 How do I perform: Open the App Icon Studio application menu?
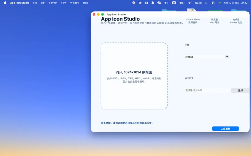[x=20, y=3]
